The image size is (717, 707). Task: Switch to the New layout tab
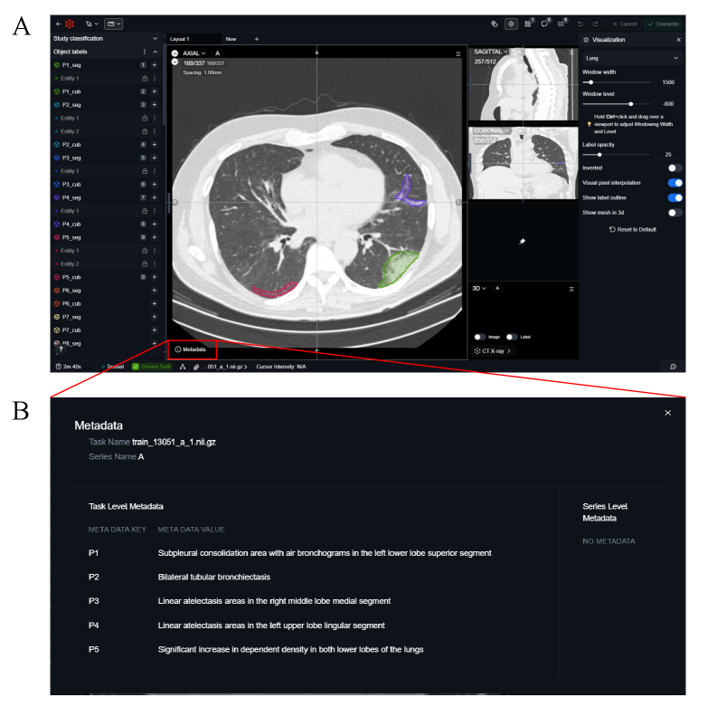231,39
